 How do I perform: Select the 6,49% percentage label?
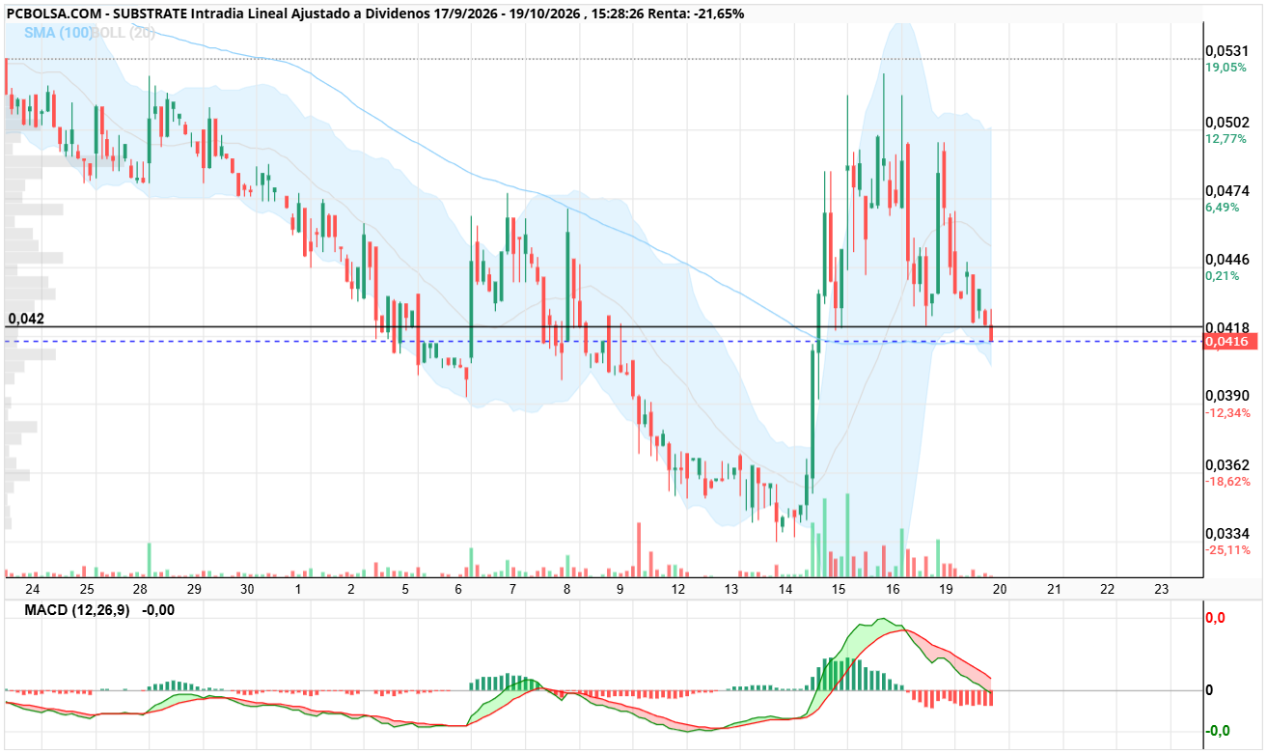click(1223, 208)
